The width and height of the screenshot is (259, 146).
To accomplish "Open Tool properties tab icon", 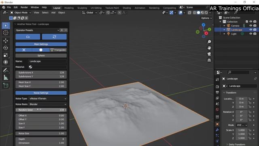I will click(x=217, y=79).
